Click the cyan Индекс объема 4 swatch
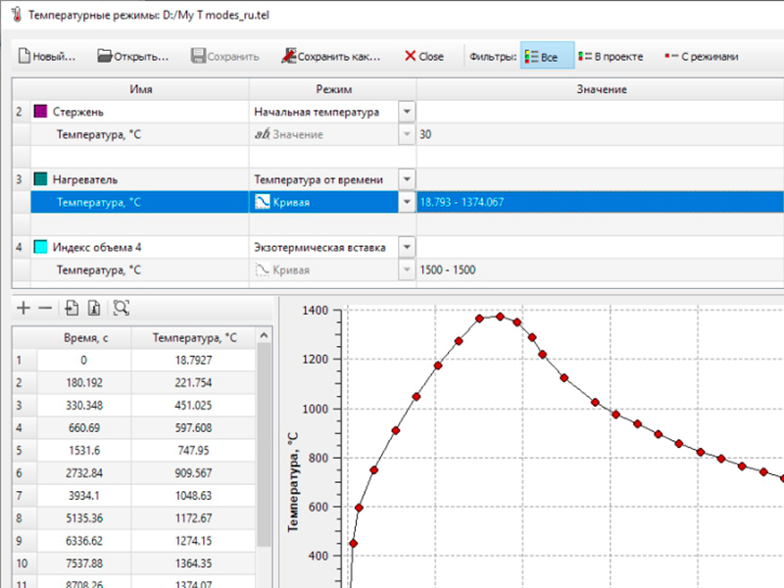Viewport: 784px width, 588px height. (x=40, y=247)
